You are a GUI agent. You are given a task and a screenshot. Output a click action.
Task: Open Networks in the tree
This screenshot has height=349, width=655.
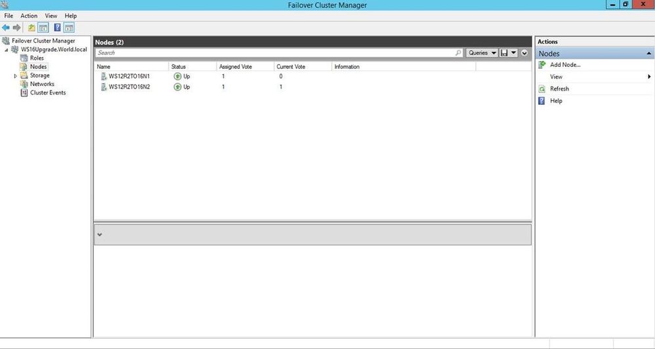pyautogui.click(x=42, y=84)
